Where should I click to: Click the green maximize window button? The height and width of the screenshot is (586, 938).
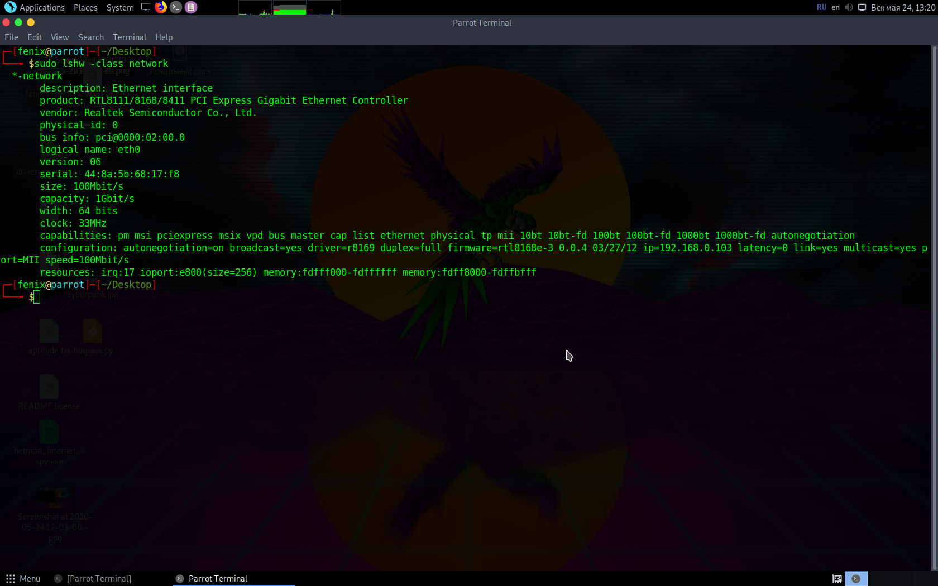tap(18, 22)
